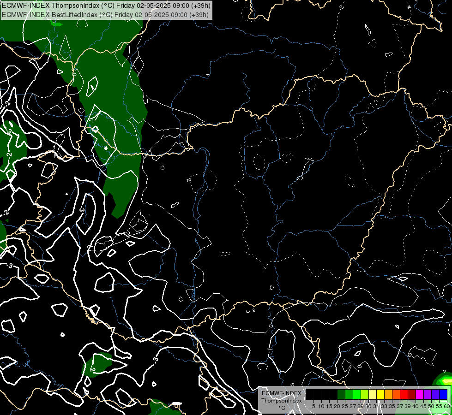
Task: Click the legend tick value 37
Action: pyautogui.click(x=400, y=406)
